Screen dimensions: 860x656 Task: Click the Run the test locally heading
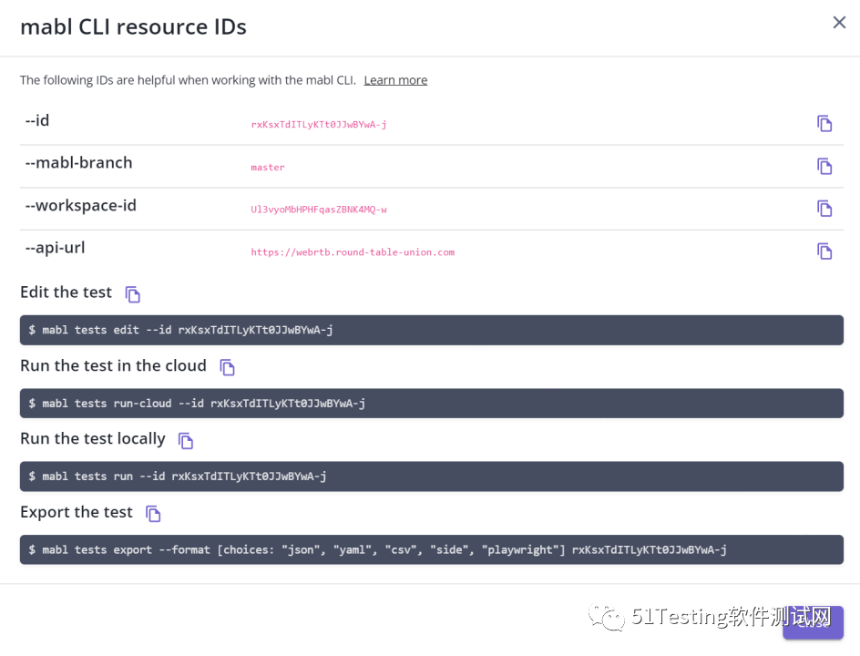click(93, 439)
